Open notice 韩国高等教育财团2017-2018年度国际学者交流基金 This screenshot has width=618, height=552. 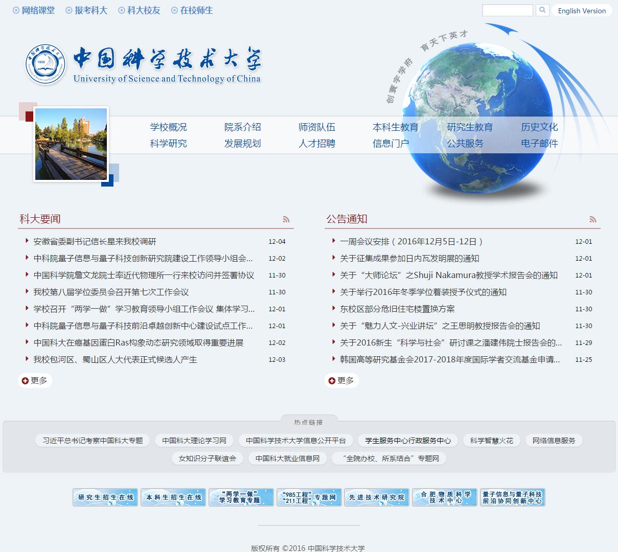point(450,359)
